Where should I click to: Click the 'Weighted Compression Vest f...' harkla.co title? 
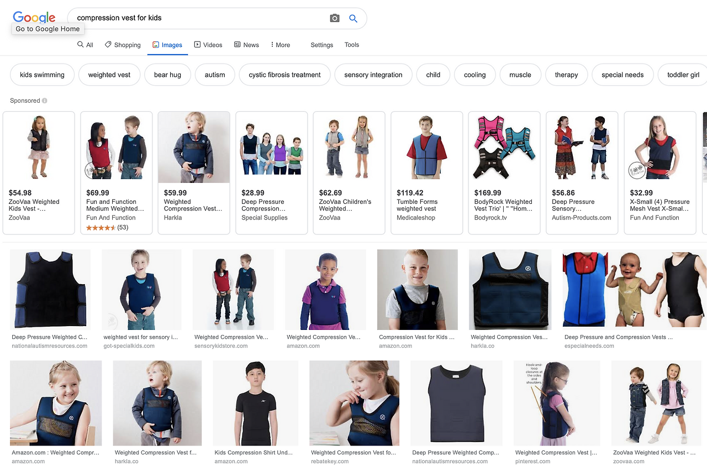pos(155,453)
